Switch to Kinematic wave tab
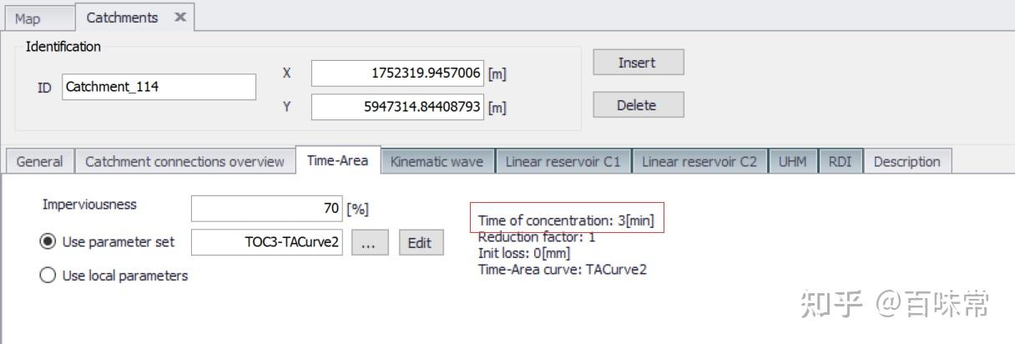Viewport: 1015px width, 344px height. [437, 162]
